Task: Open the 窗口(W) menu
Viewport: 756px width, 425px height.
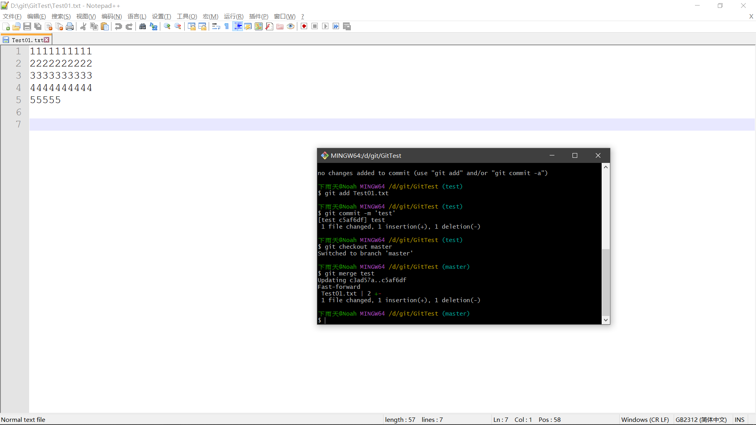Action: (x=285, y=16)
